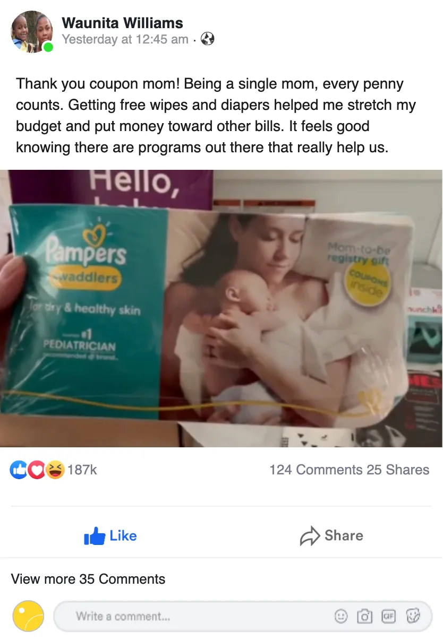Open the Pampers Swaddlers post photo
Viewport: 443px width, 641px height.
coord(221,308)
